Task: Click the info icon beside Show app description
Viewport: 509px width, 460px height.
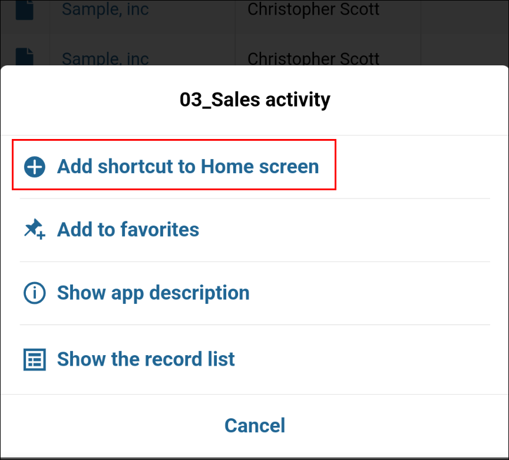Action: click(34, 293)
